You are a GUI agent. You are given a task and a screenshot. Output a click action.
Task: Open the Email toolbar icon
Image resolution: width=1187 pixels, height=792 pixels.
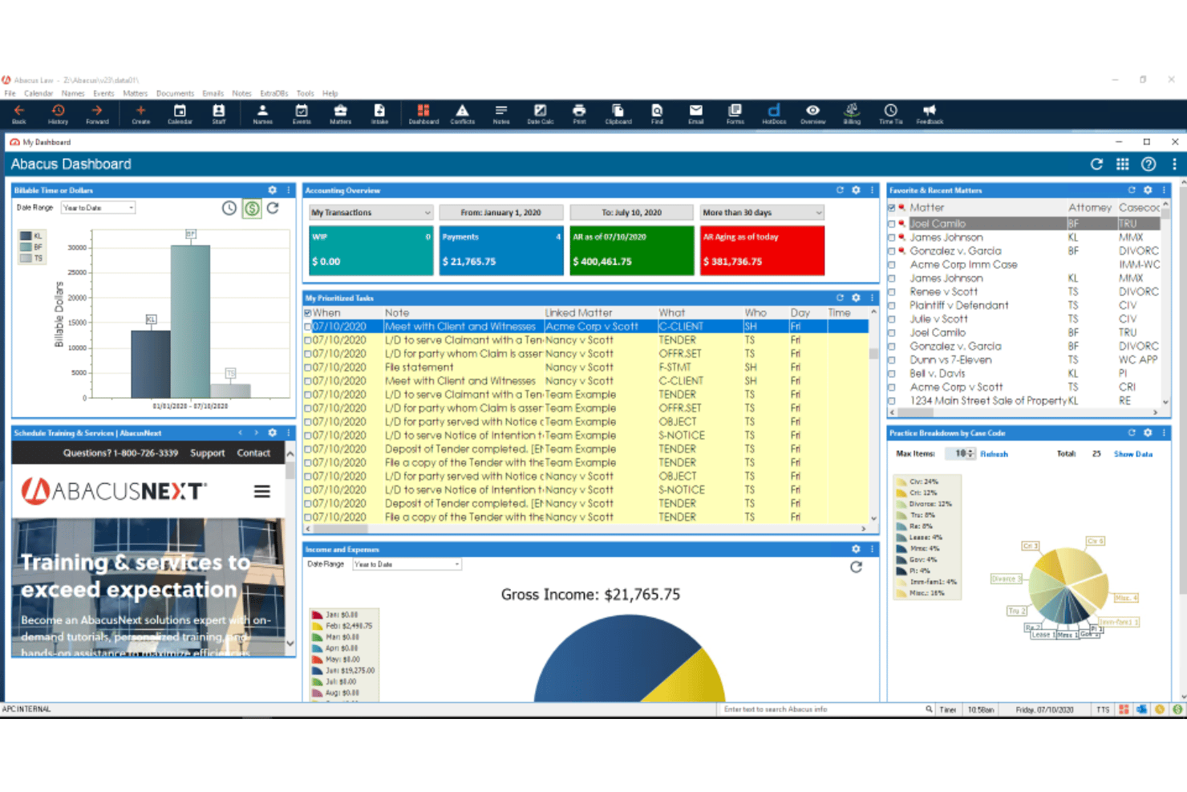pyautogui.click(x=696, y=114)
